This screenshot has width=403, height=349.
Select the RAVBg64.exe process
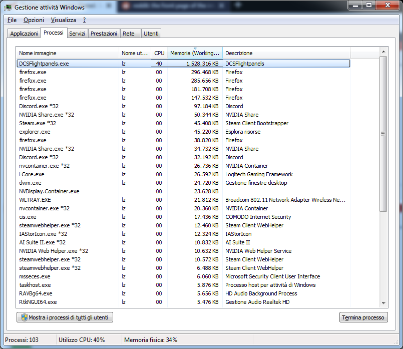click(x=183, y=293)
